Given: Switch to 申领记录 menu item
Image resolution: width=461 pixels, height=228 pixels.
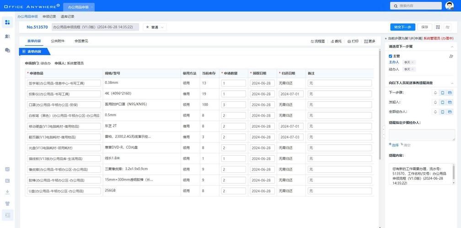Looking at the screenshot, I should 49,17.
